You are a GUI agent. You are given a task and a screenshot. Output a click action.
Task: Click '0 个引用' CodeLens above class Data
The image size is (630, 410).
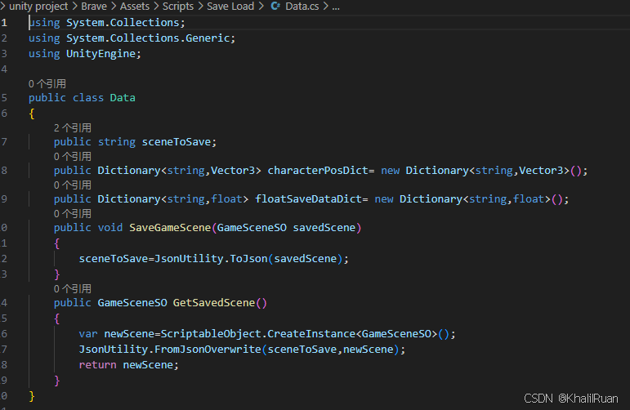[47, 83]
